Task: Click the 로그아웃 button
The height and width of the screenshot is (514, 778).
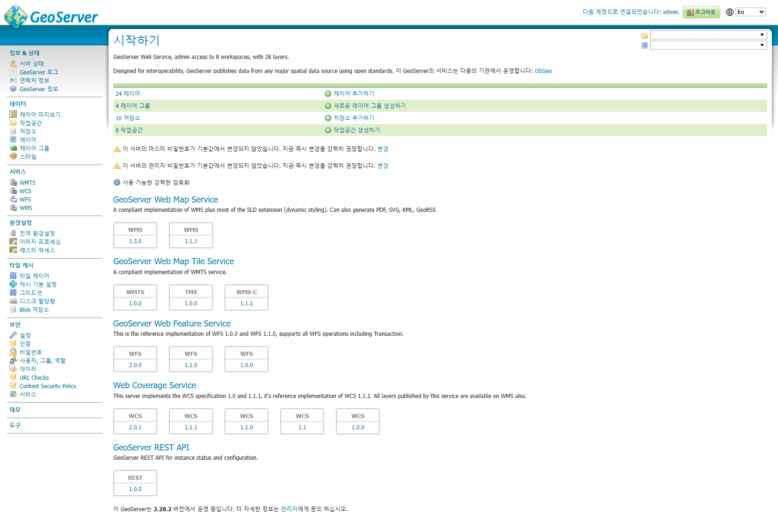Action: point(701,12)
